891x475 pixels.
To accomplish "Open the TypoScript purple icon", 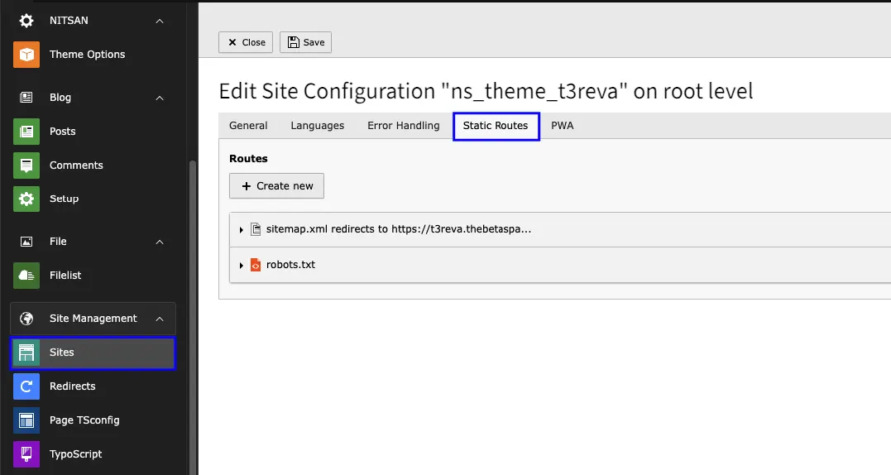I will (x=26, y=454).
